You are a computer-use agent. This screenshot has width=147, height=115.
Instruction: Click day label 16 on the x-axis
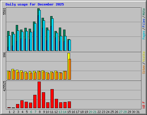point(73,112)
